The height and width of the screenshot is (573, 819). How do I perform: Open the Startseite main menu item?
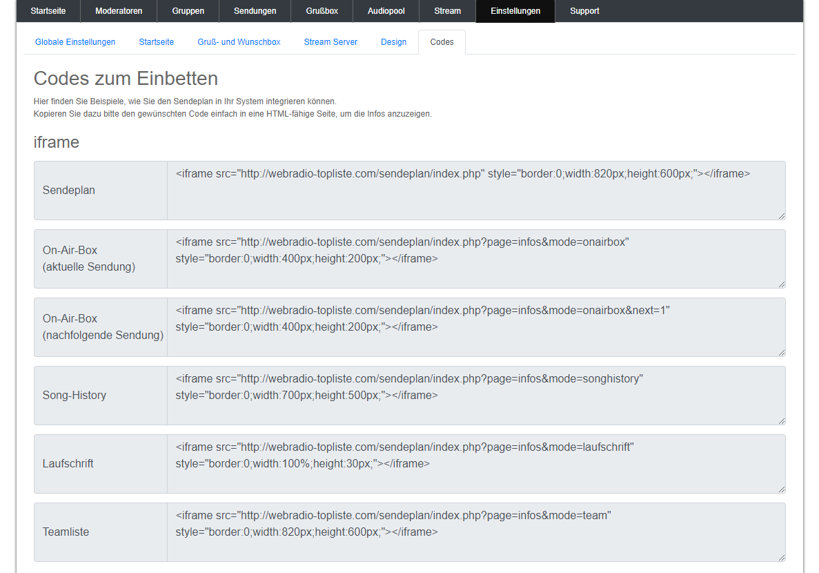pyautogui.click(x=48, y=11)
